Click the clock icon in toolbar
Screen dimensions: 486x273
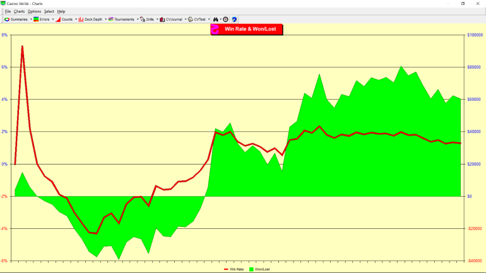(x=225, y=20)
